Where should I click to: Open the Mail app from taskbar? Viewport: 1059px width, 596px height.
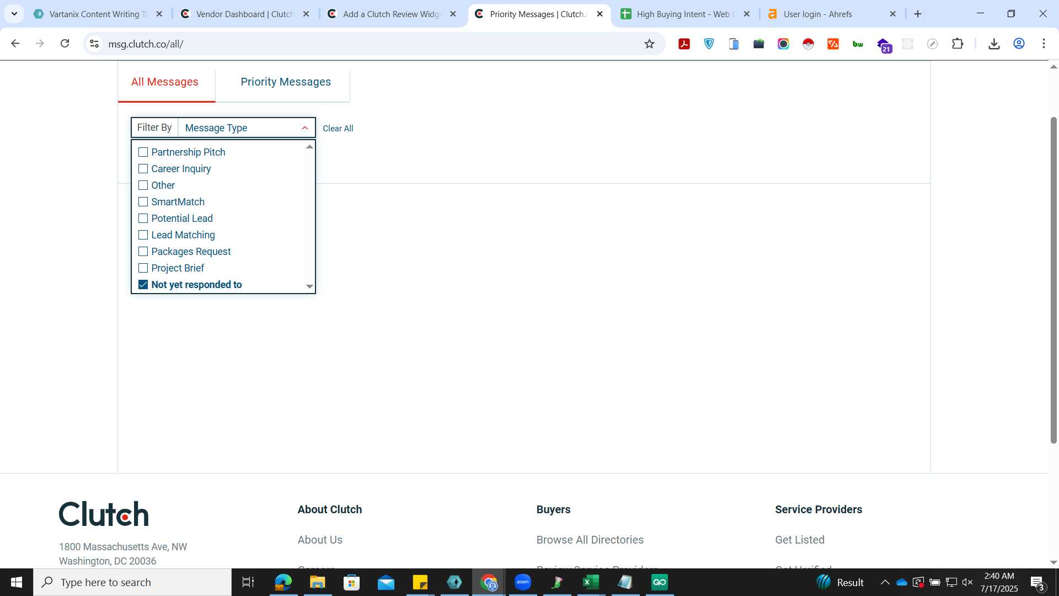pos(386,582)
